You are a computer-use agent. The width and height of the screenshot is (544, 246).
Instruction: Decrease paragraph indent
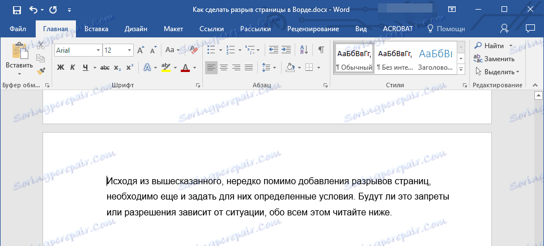tap(273, 50)
